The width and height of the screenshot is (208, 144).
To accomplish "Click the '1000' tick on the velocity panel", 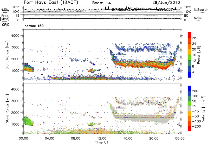I will (15, 124).
